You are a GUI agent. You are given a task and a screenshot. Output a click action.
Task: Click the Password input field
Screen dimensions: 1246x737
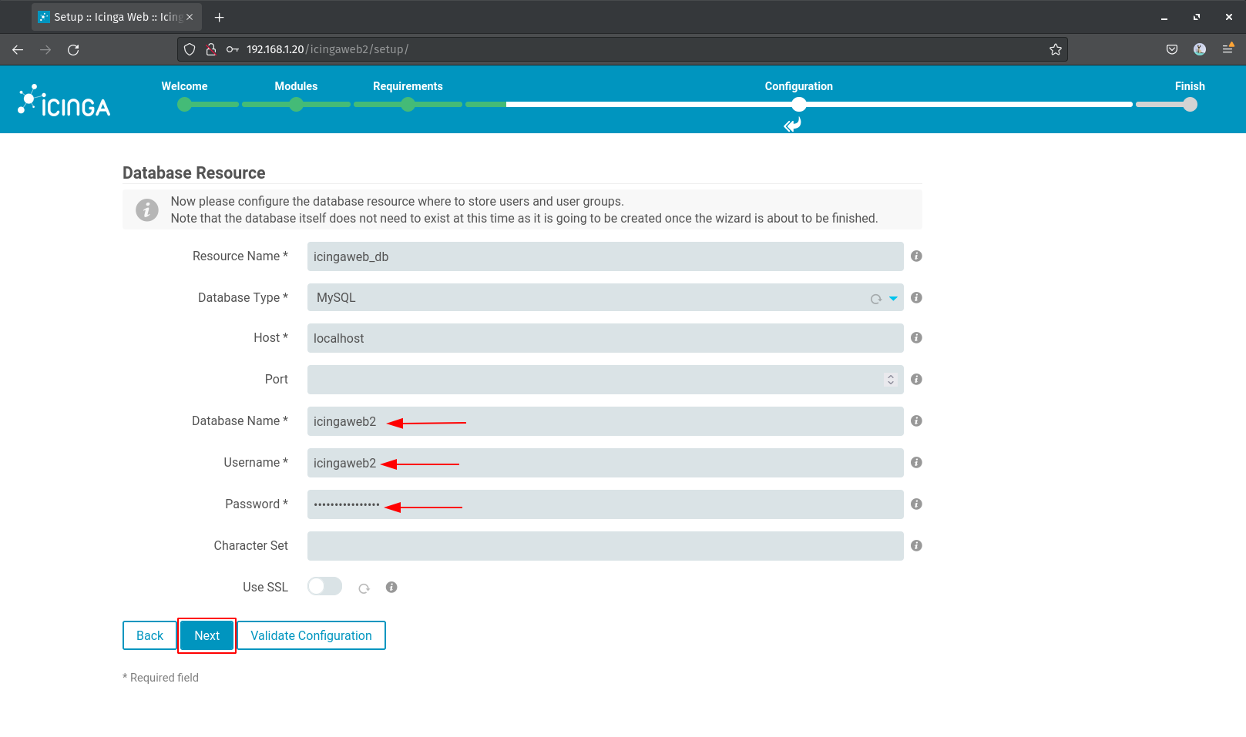(605, 504)
